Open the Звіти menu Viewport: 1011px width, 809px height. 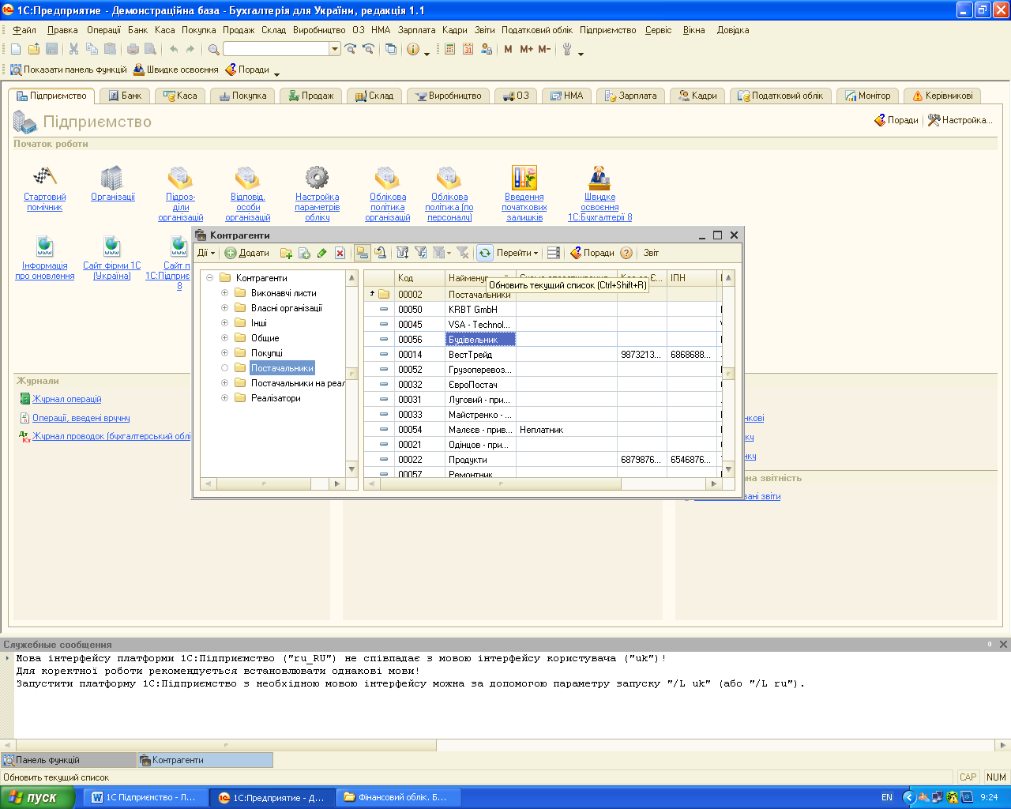pos(484,30)
